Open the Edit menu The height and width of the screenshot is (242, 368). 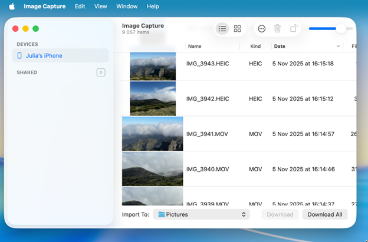(x=80, y=6)
